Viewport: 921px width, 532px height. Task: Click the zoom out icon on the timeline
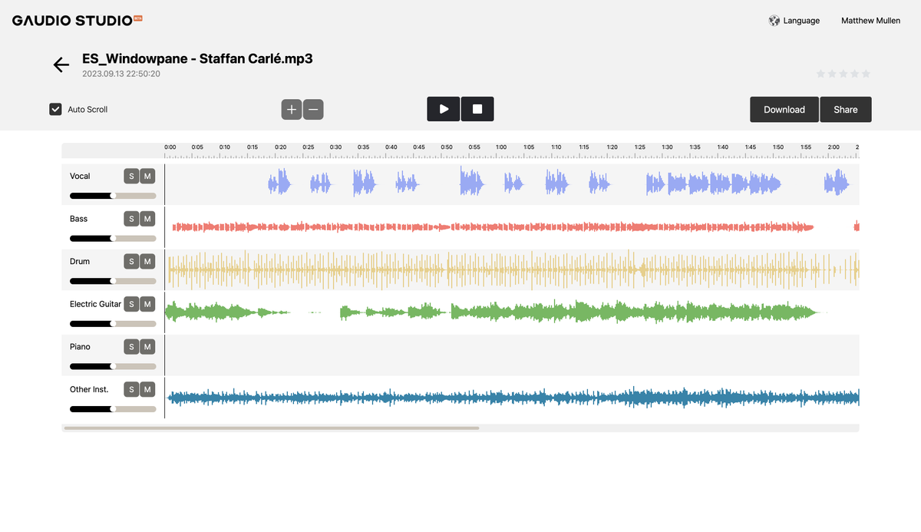pyautogui.click(x=313, y=109)
